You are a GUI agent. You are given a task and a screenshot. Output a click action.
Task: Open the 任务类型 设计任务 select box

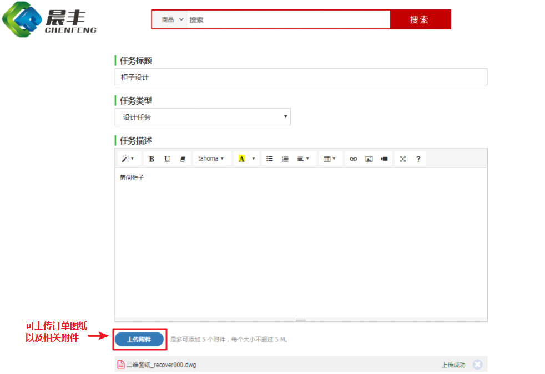point(203,117)
